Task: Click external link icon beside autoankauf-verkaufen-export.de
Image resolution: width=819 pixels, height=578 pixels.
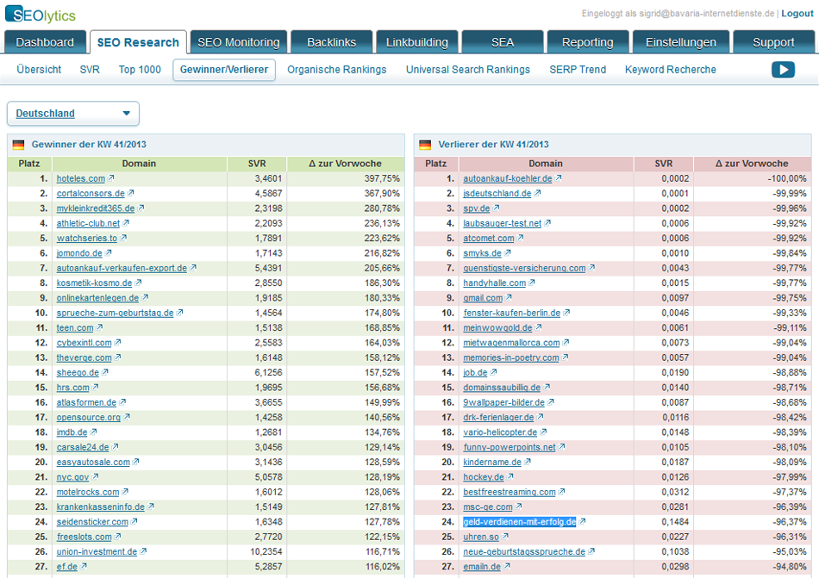Action: pyautogui.click(x=193, y=268)
